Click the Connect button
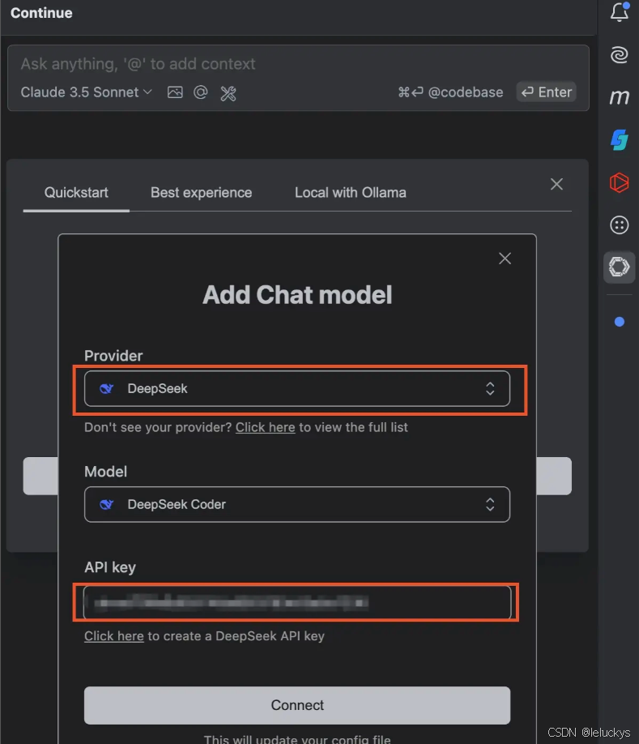This screenshot has width=639, height=744. click(x=297, y=705)
